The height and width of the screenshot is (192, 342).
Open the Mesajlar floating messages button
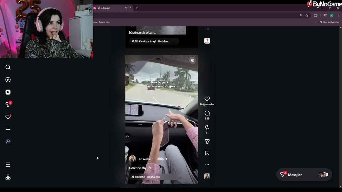click(x=304, y=175)
